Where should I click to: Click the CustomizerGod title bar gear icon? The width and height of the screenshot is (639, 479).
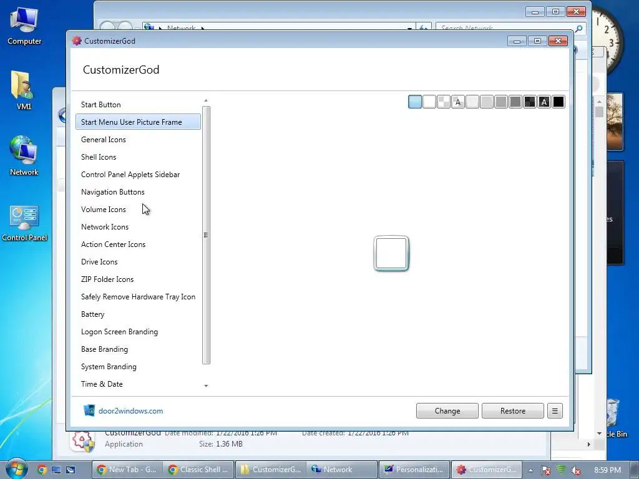(77, 41)
